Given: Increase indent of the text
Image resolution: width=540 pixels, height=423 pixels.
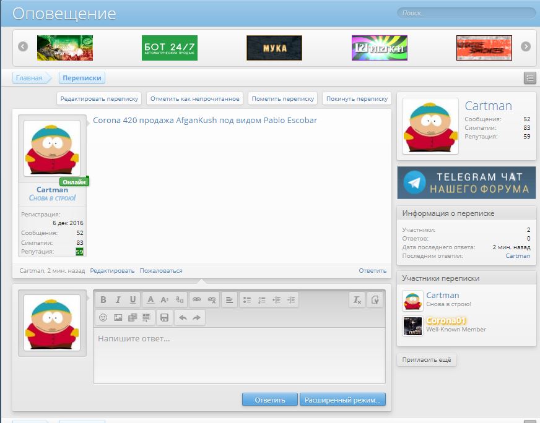Looking at the screenshot, I should [x=291, y=300].
